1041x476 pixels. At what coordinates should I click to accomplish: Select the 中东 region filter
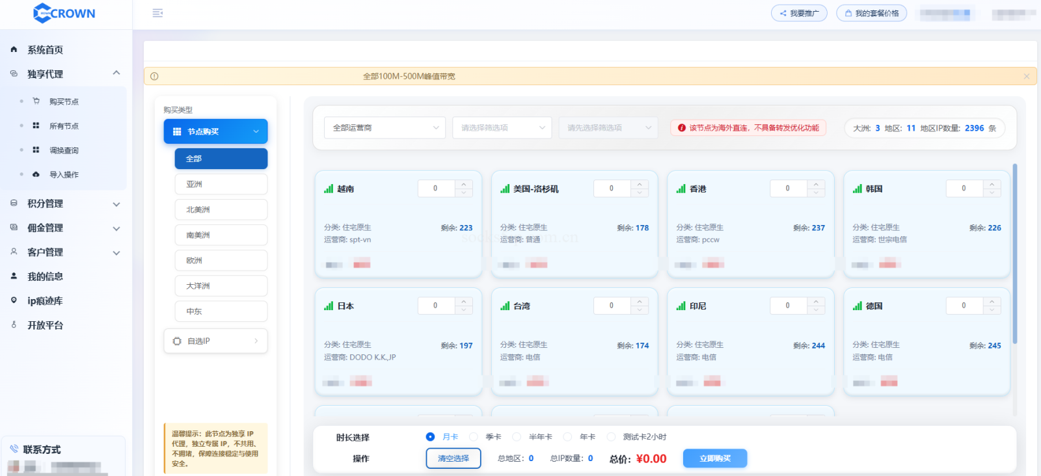(221, 311)
